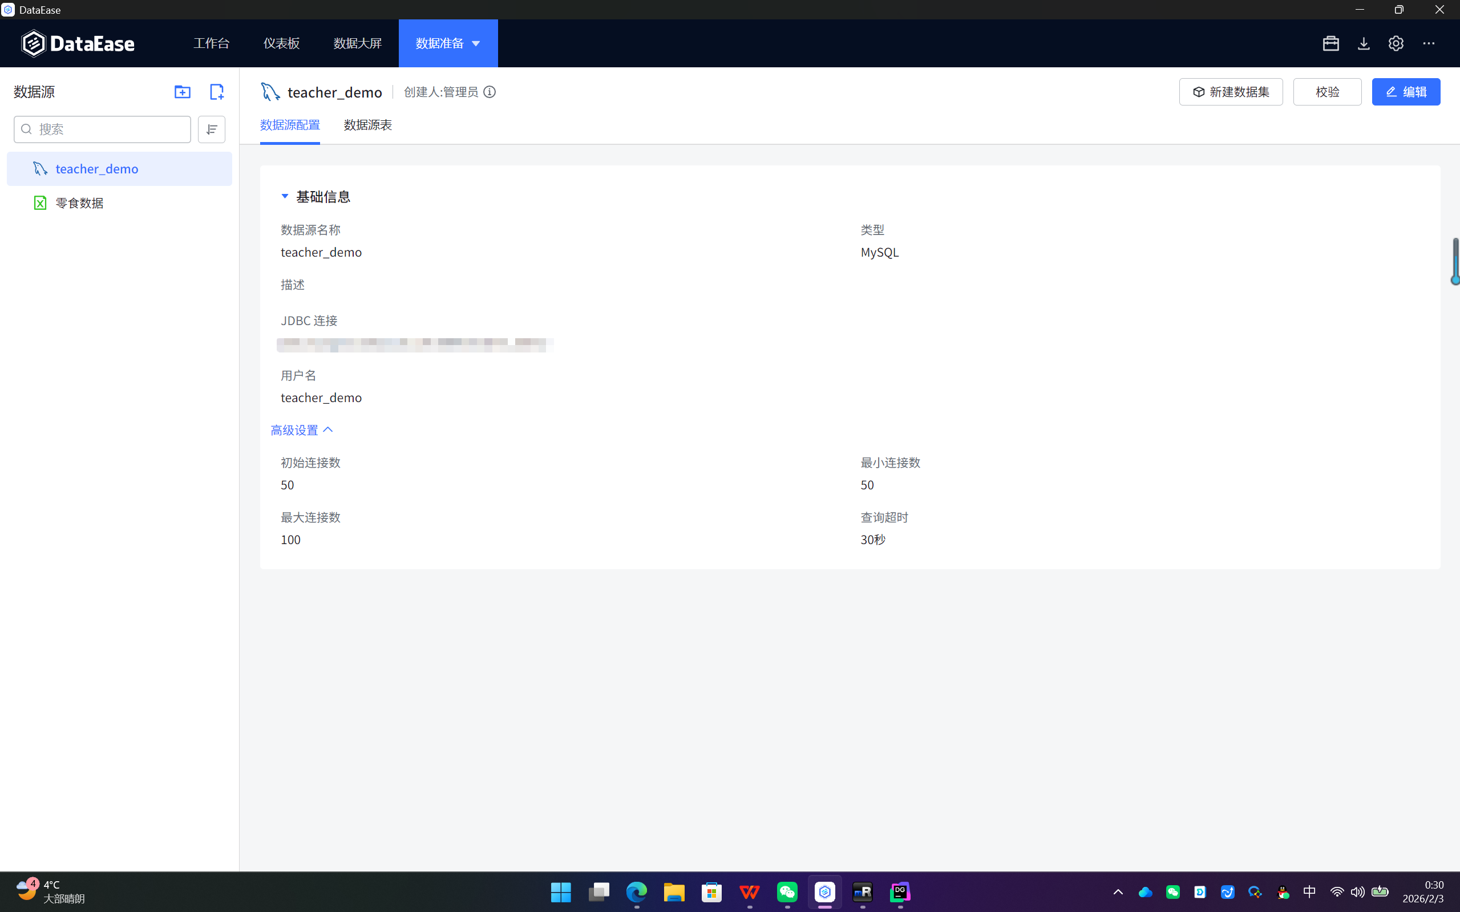Image resolution: width=1460 pixels, height=912 pixels.
Task: Click the creator info icon
Action: pos(490,92)
